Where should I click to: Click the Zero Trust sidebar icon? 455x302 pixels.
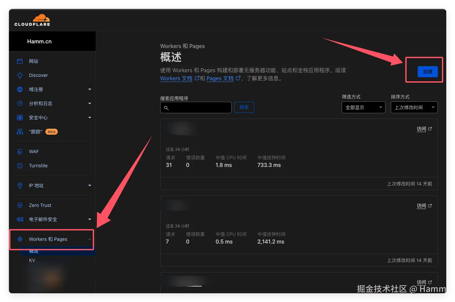coord(19,205)
